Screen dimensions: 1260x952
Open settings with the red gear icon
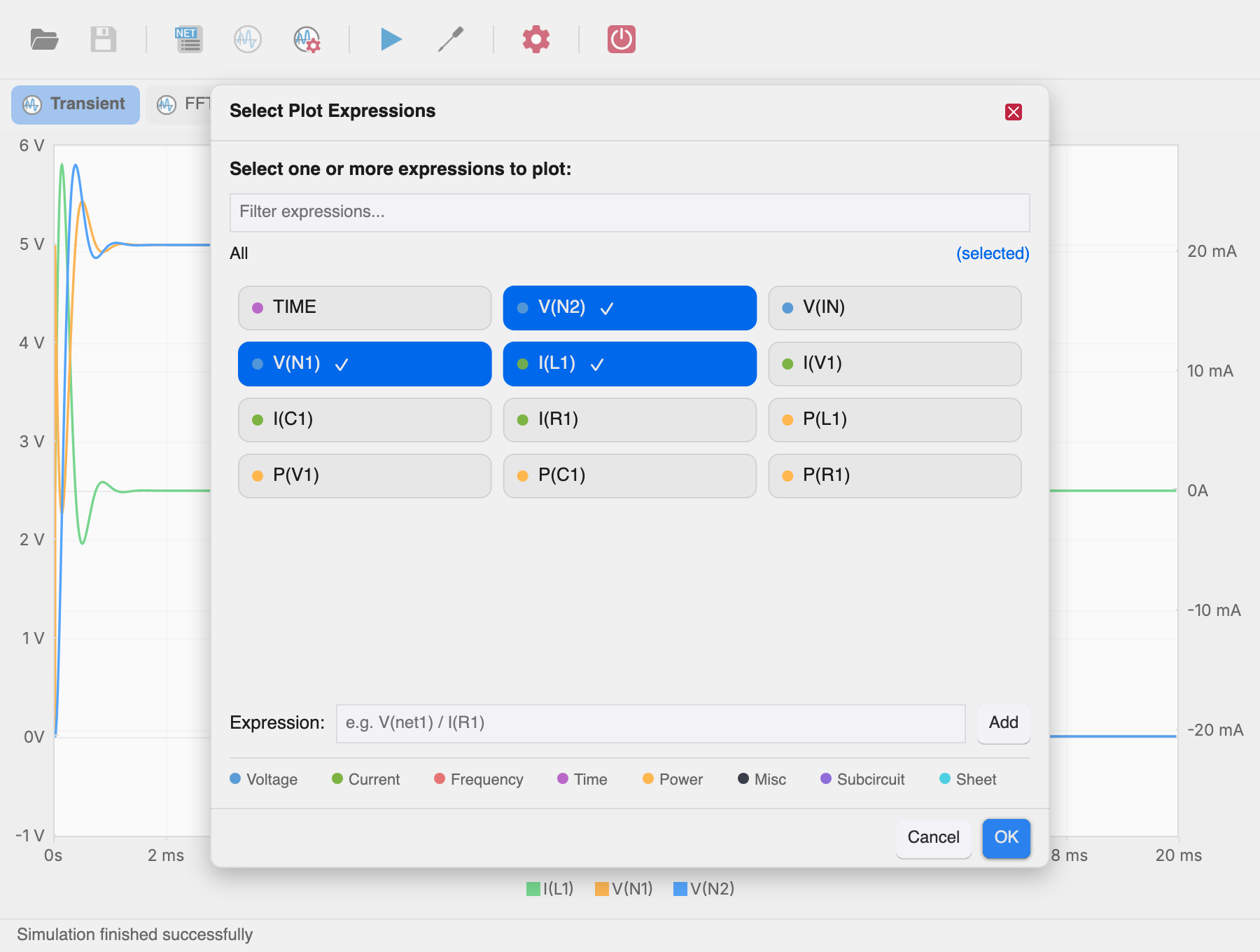point(536,39)
